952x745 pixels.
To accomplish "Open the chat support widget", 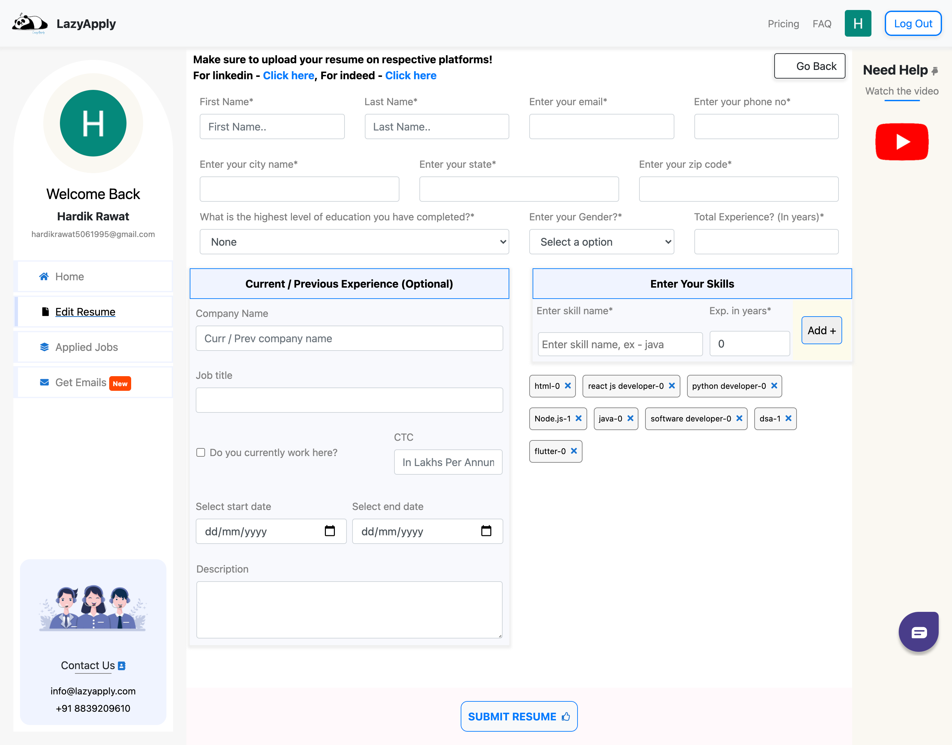I will pyautogui.click(x=918, y=632).
